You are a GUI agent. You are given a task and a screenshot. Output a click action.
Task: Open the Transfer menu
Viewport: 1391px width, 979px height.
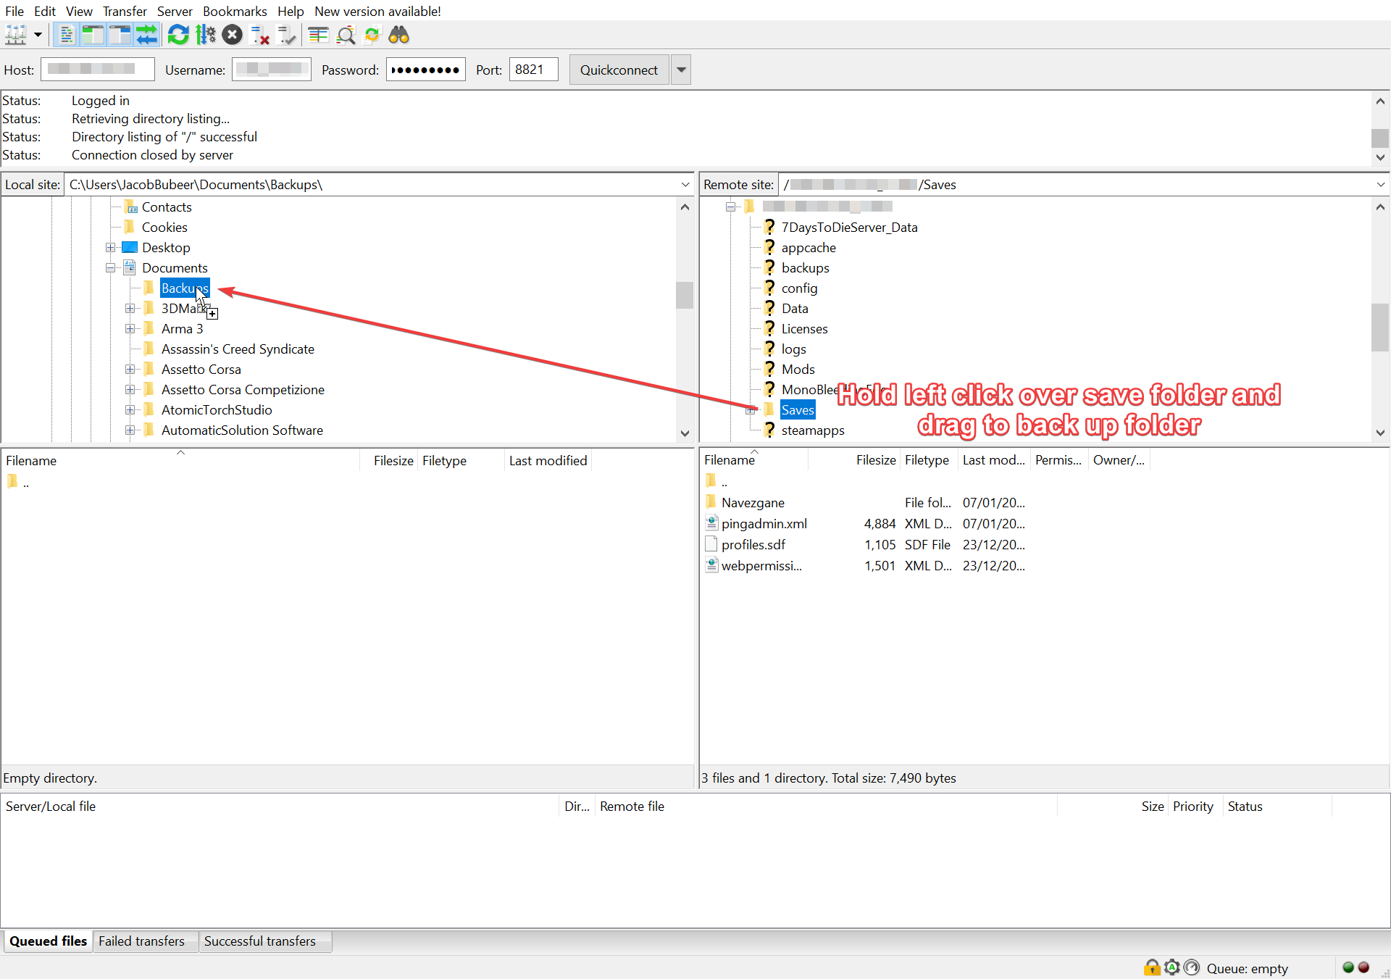pos(125,11)
